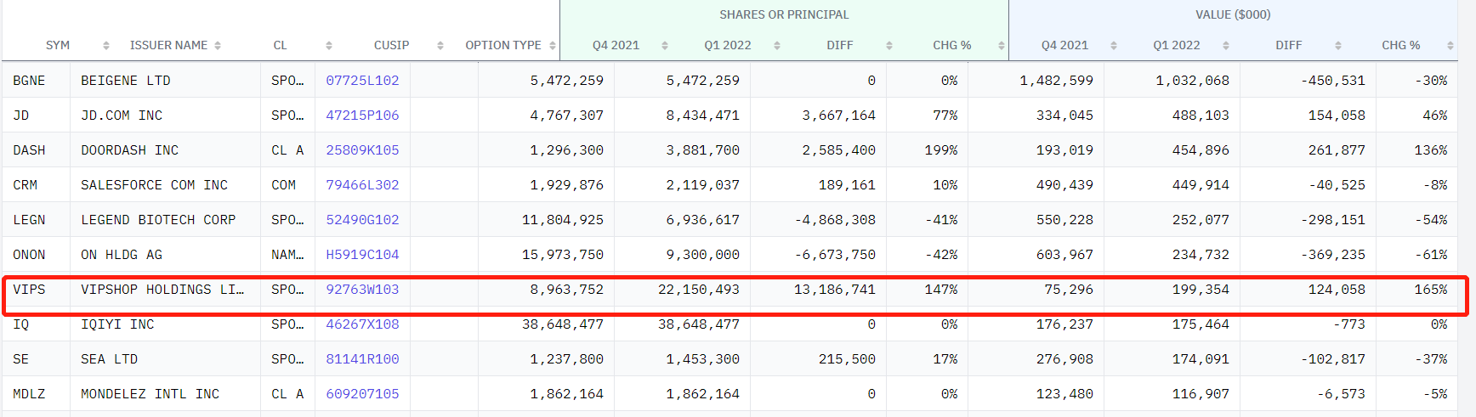The image size is (1476, 417).
Task: Select the MDLZ symbol cell
Action: [37, 394]
